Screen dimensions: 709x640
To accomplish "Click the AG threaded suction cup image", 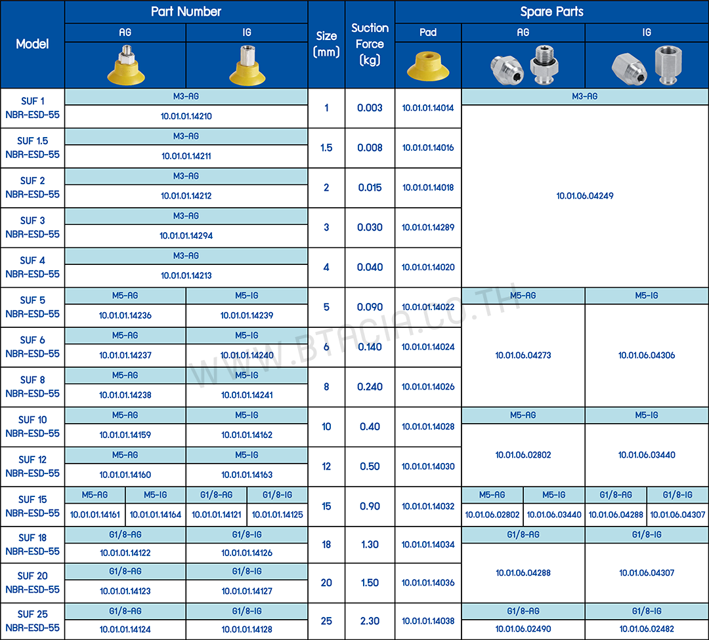I will click(125, 65).
